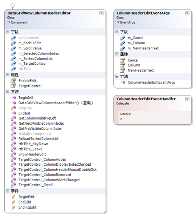Select the GetNextVisibleColumnIndex method
The image size is (196, 218).
click(x=41, y=124)
